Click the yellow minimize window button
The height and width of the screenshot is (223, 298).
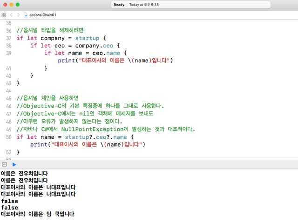click(x=11, y=5)
